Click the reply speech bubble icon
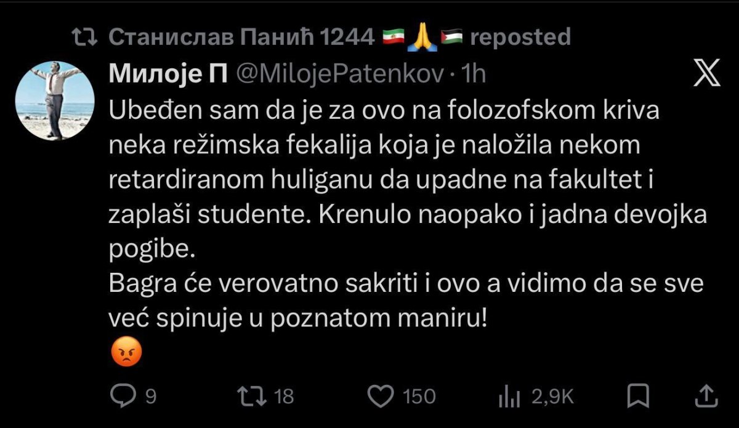 tap(121, 395)
